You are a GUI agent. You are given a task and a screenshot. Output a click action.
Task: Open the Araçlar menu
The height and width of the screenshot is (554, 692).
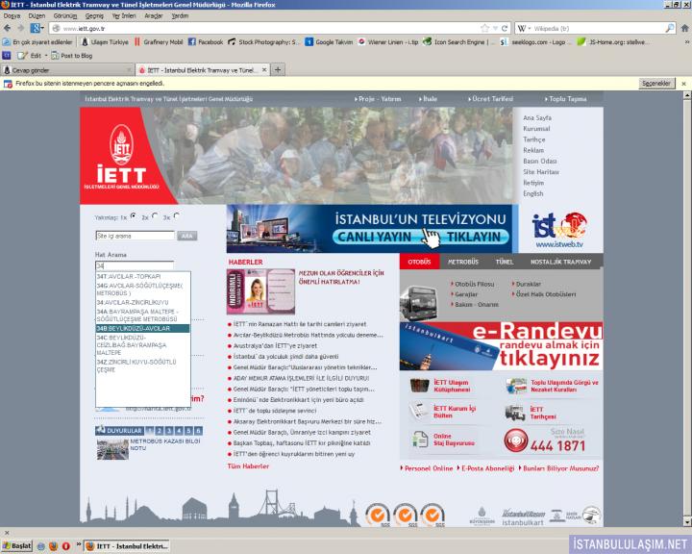click(154, 16)
